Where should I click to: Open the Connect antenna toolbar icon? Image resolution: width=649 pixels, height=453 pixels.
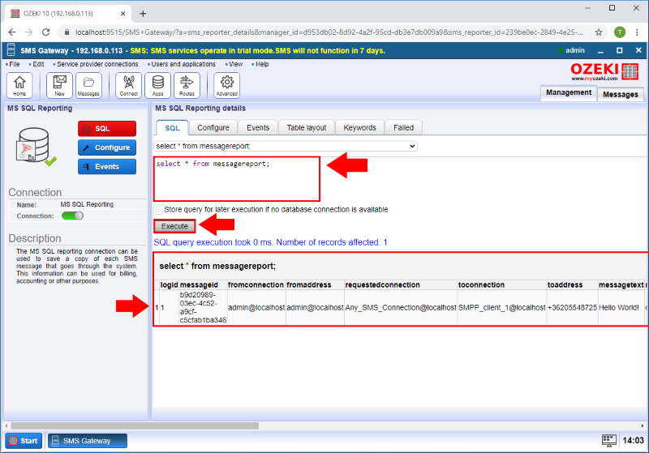pos(129,86)
